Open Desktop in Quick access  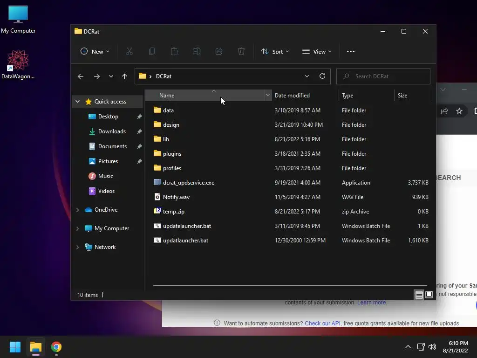(x=108, y=117)
